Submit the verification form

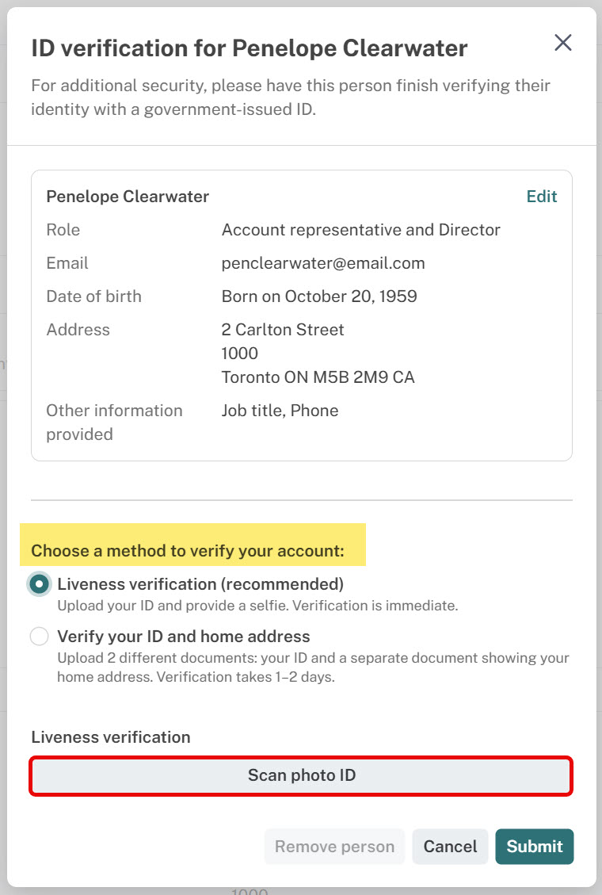click(534, 846)
